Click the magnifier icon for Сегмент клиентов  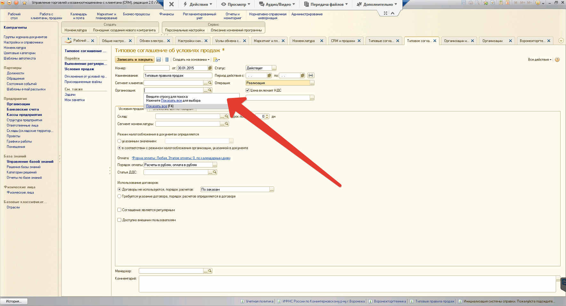pos(210,83)
